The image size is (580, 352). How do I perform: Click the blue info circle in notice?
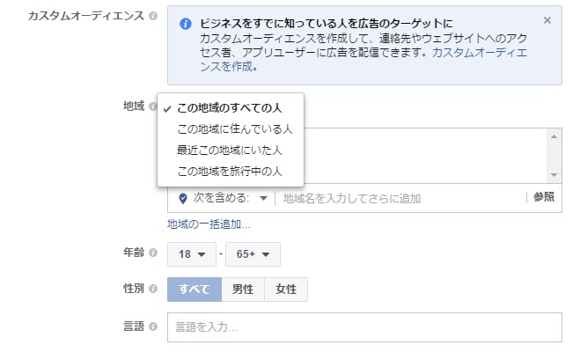[185, 23]
